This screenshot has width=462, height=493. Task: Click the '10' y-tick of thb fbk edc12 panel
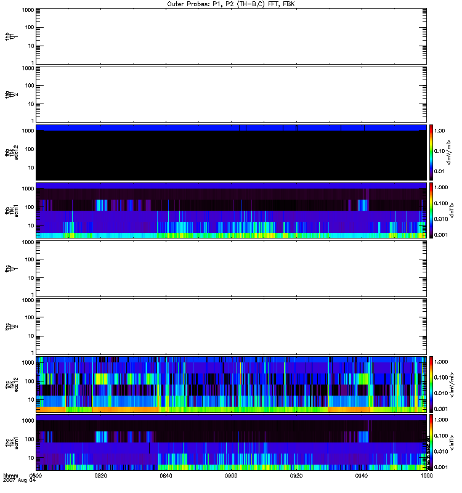pos(31,168)
